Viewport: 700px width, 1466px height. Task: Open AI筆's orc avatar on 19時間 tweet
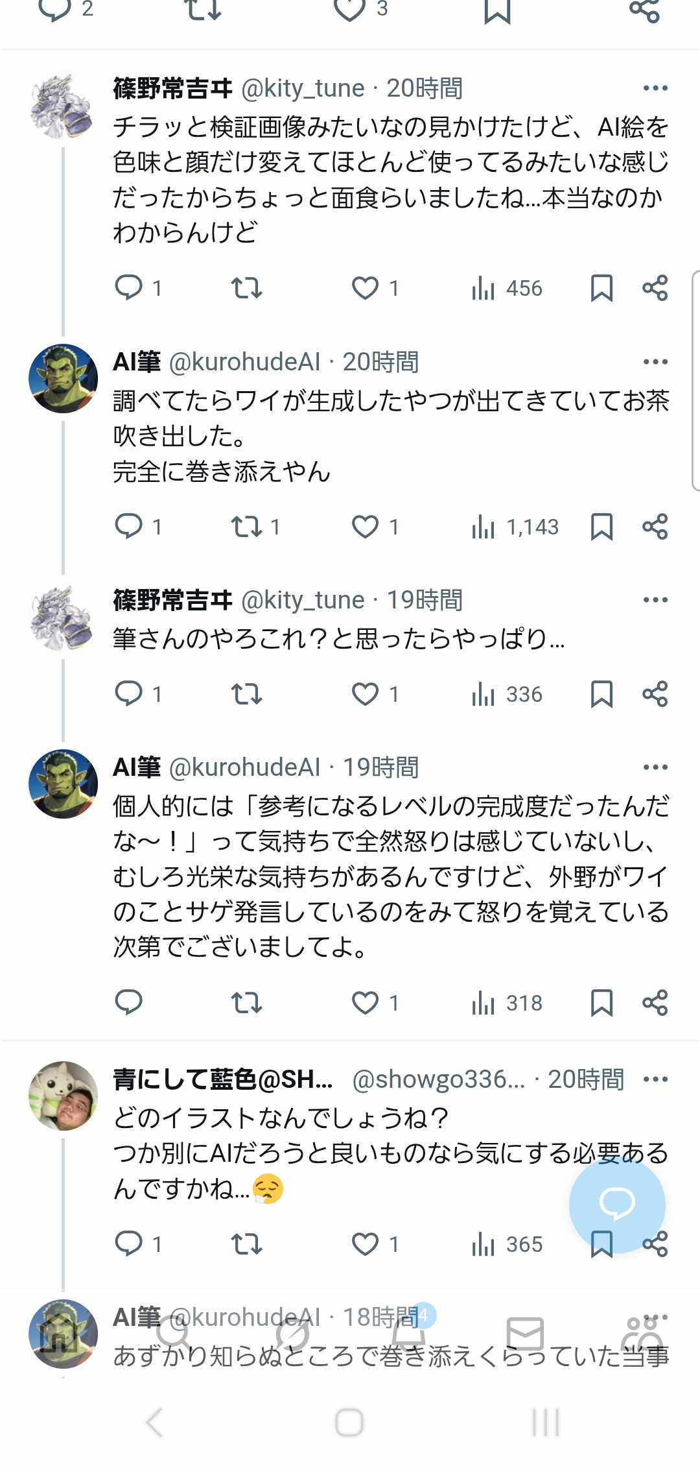tap(63, 784)
